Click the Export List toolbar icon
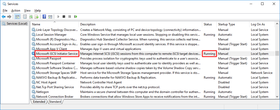The image size is (280, 110). pos(37,17)
